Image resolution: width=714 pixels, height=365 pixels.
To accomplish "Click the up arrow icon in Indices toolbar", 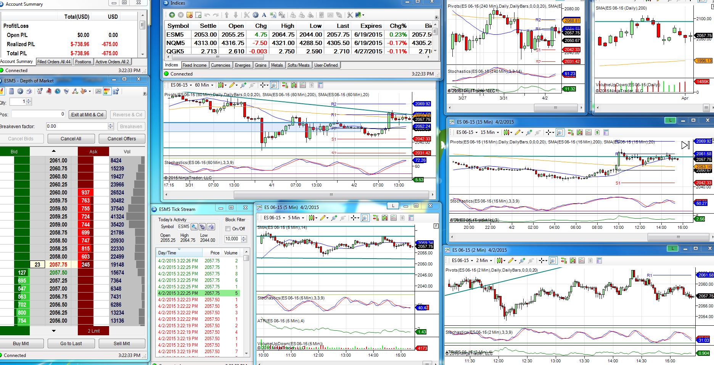I will coord(227,15).
